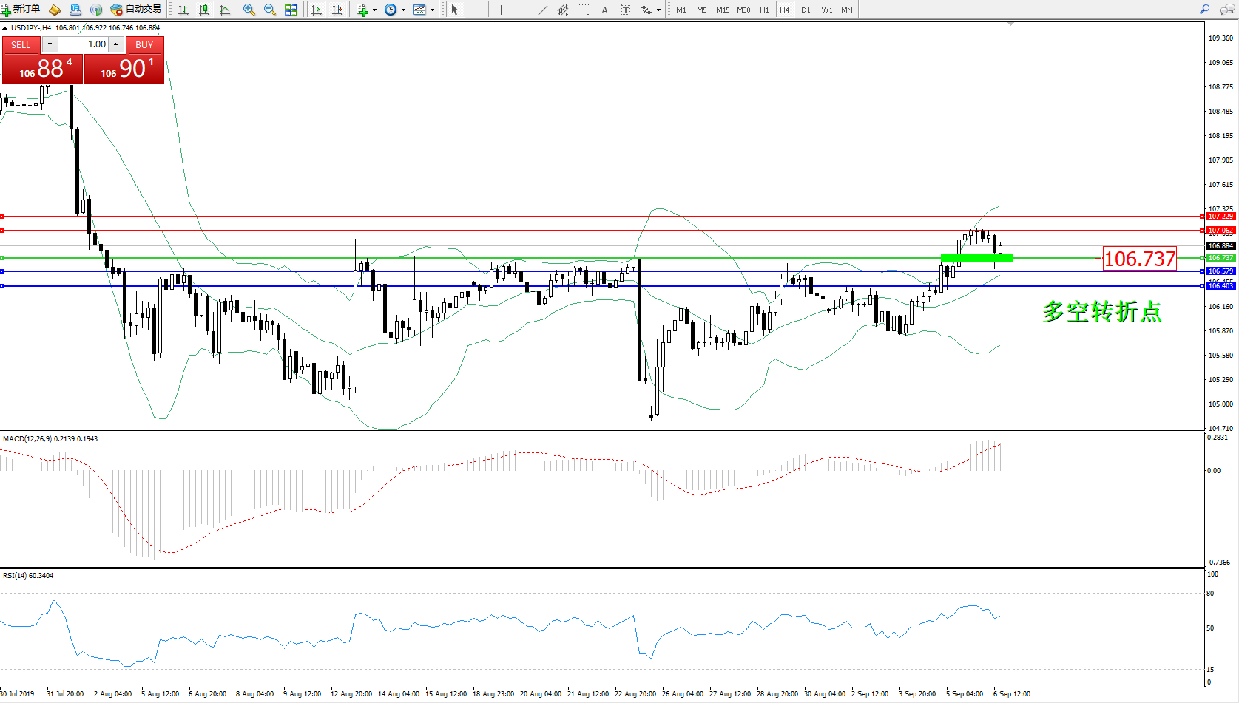Select the trendline drawing tool

click(x=543, y=10)
